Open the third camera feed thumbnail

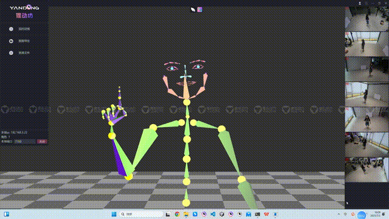[x=367, y=69]
